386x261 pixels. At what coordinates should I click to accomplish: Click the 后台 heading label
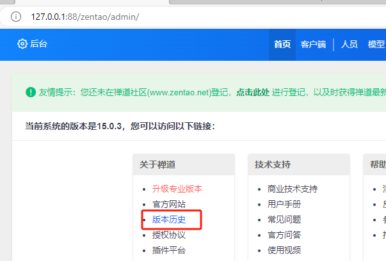tap(38, 44)
